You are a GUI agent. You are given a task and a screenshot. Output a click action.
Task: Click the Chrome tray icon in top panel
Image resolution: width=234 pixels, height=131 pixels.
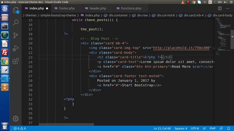tap(194, 2)
